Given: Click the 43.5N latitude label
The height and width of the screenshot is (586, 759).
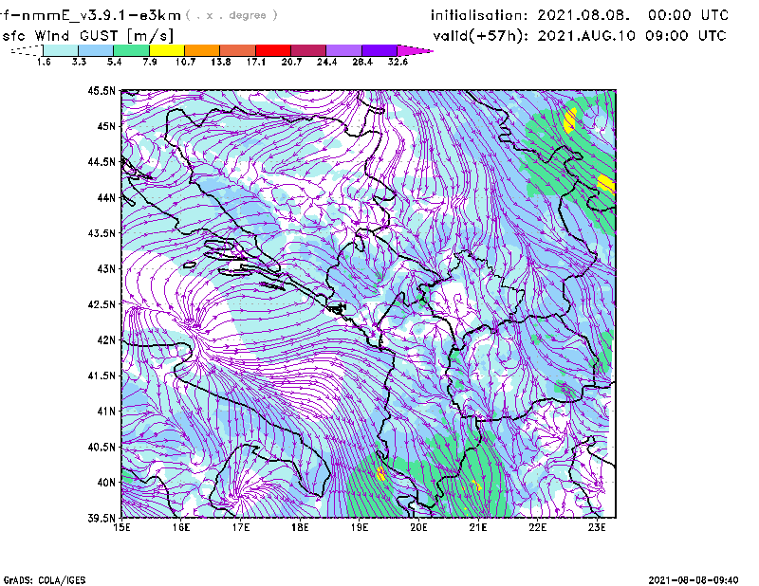Looking at the screenshot, I should coord(102,233).
